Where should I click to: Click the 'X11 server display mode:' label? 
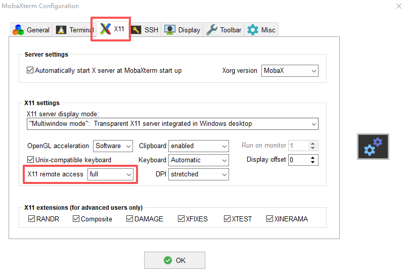click(x=63, y=114)
